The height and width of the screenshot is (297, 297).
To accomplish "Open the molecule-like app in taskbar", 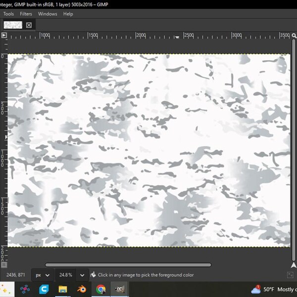I will click(25, 289).
